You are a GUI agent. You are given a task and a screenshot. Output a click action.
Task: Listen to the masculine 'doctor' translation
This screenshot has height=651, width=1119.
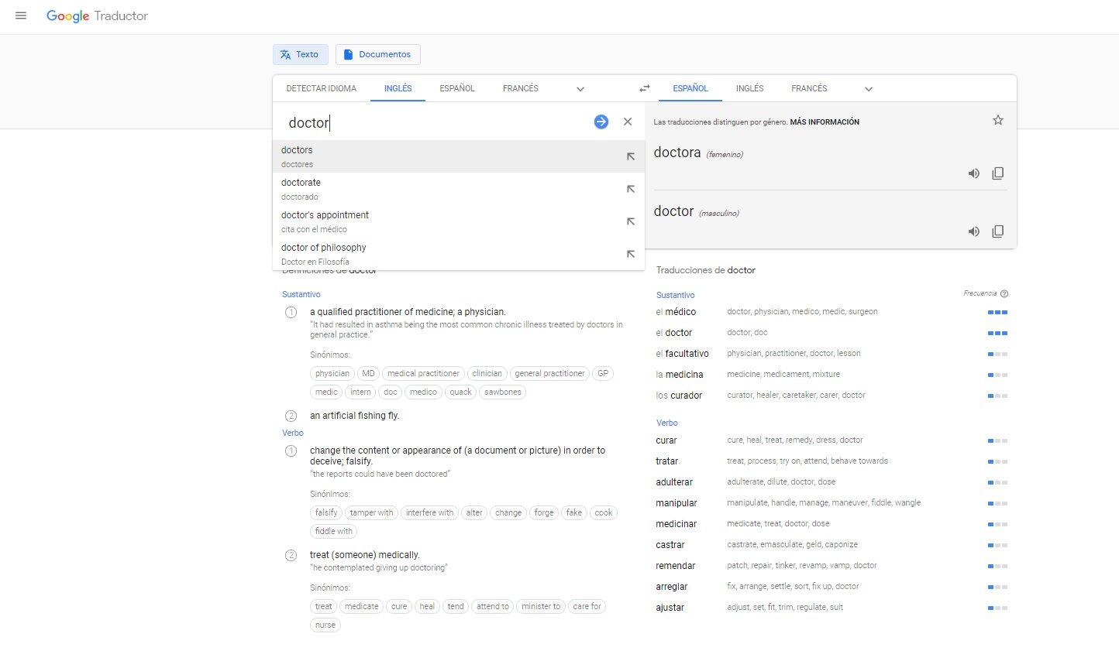tap(973, 231)
